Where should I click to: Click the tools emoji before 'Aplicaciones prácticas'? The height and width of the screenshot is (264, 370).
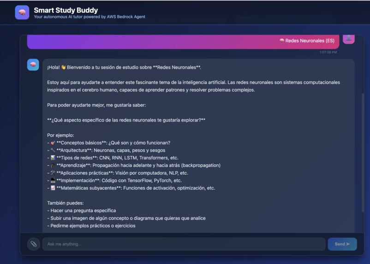pyautogui.click(x=53, y=173)
